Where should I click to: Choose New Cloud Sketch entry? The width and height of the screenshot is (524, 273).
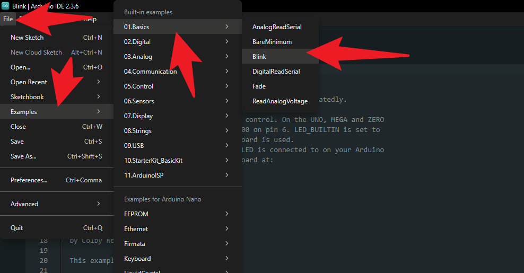pos(56,52)
